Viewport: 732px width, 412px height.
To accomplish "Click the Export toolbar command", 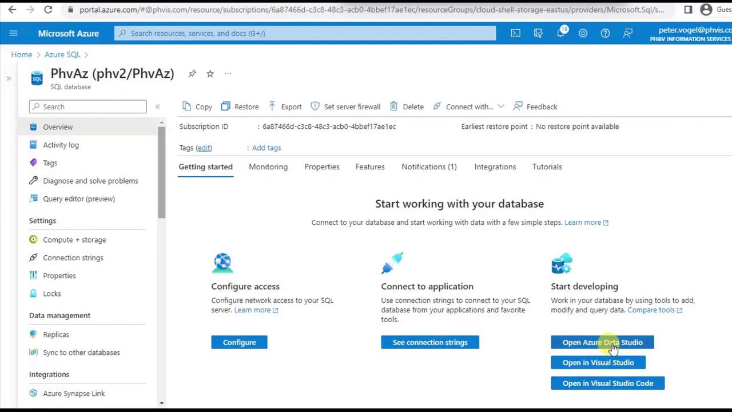I will (284, 106).
